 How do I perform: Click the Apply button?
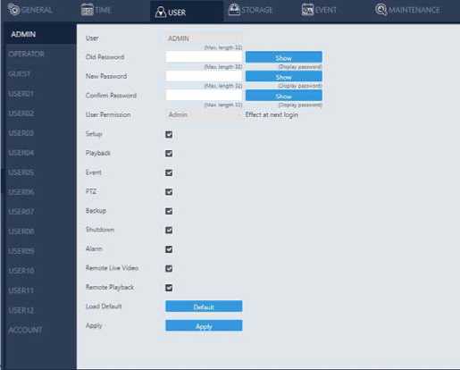coord(204,325)
